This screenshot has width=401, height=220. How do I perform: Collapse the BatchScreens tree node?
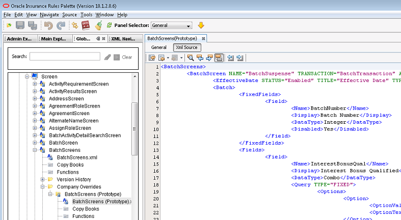tap(35, 150)
